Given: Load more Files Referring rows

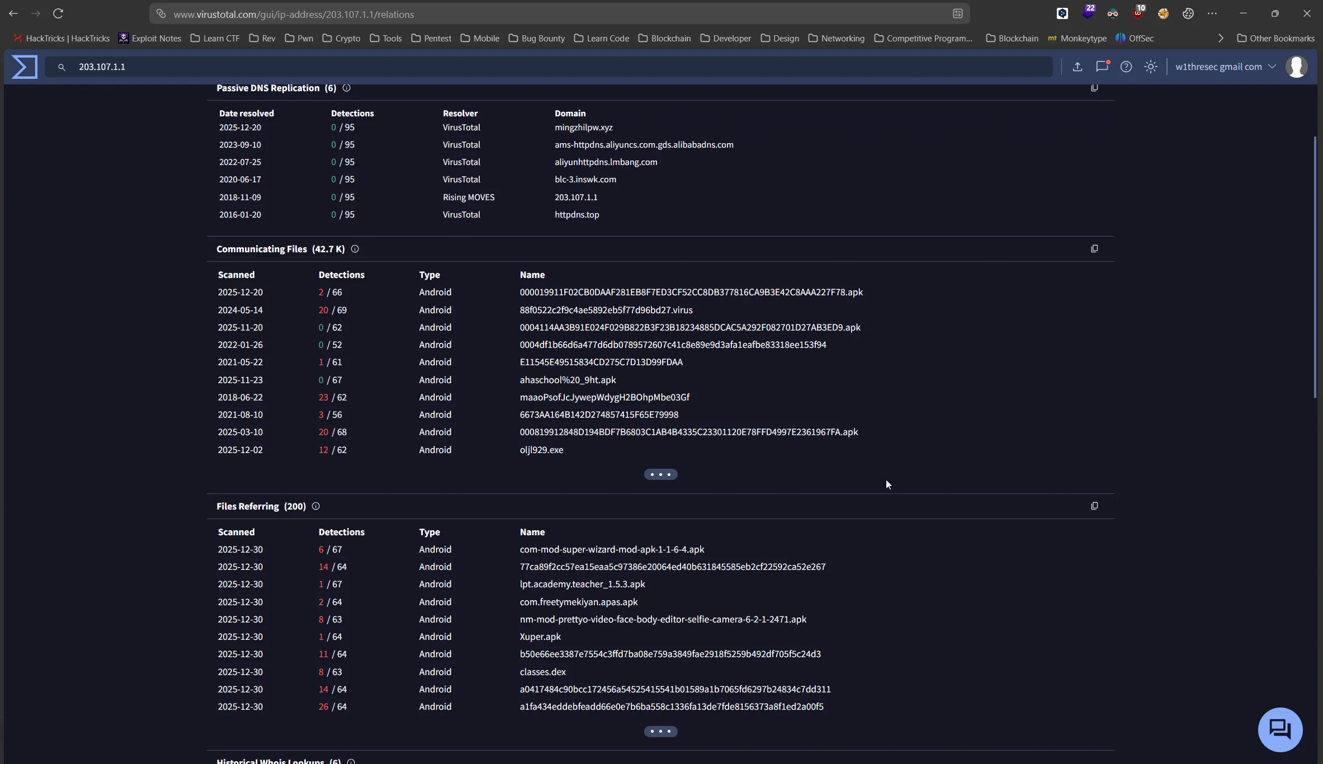Looking at the screenshot, I should click(660, 732).
